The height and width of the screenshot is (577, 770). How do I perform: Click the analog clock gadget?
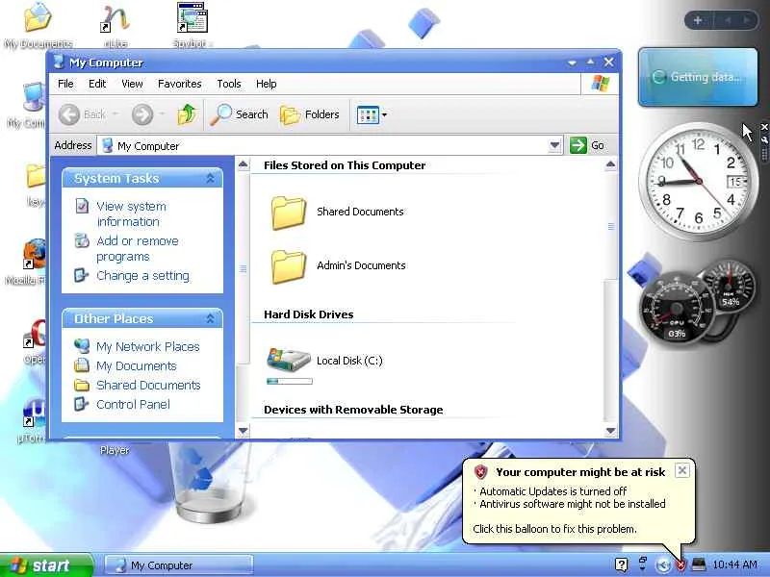click(698, 182)
